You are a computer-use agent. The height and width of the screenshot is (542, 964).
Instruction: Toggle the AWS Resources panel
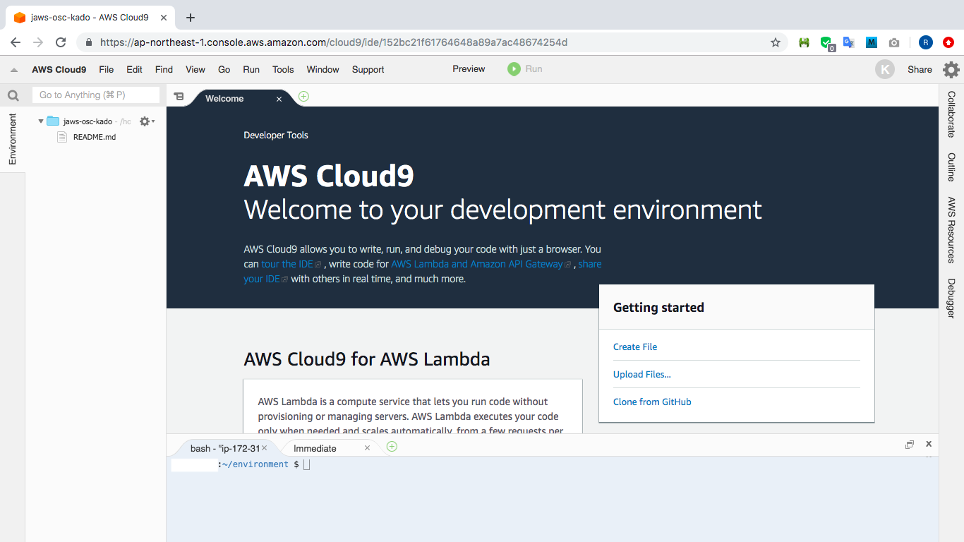(951, 230)
